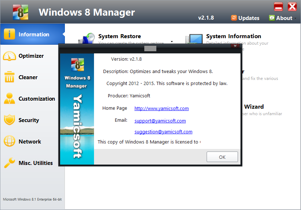
Task: Click the Information sidebar icon
Action: point(9,34)
